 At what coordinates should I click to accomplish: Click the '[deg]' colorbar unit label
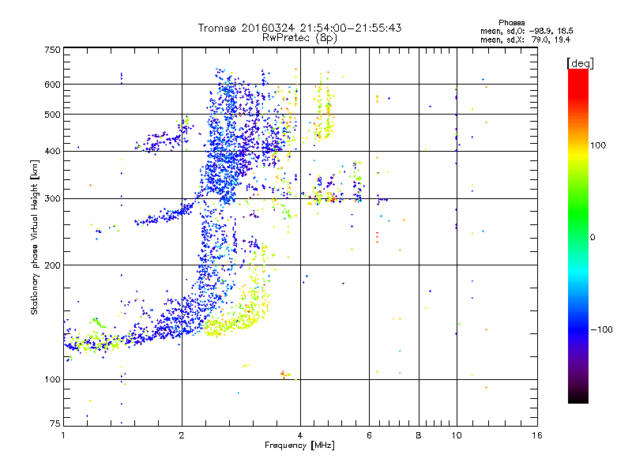[580, 63]
